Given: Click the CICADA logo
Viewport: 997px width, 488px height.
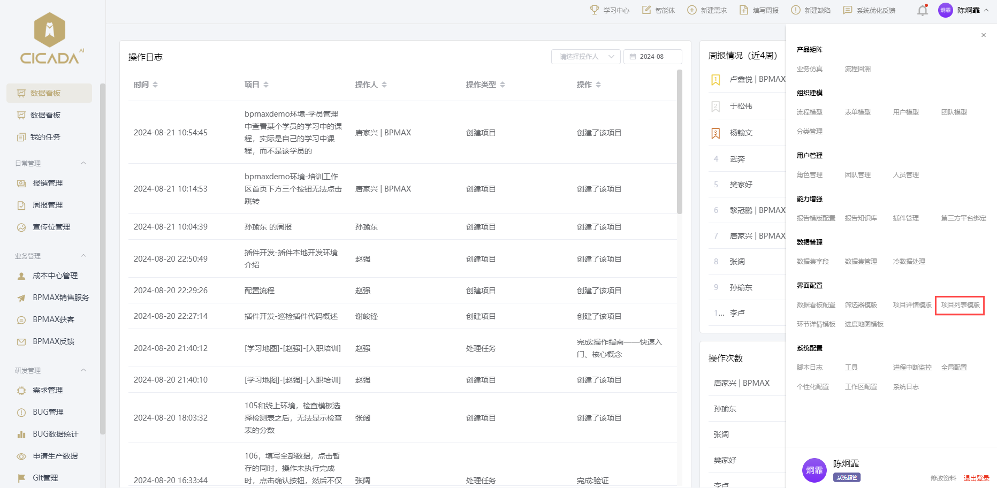Looking at the screenshot, I should [51, 39].
